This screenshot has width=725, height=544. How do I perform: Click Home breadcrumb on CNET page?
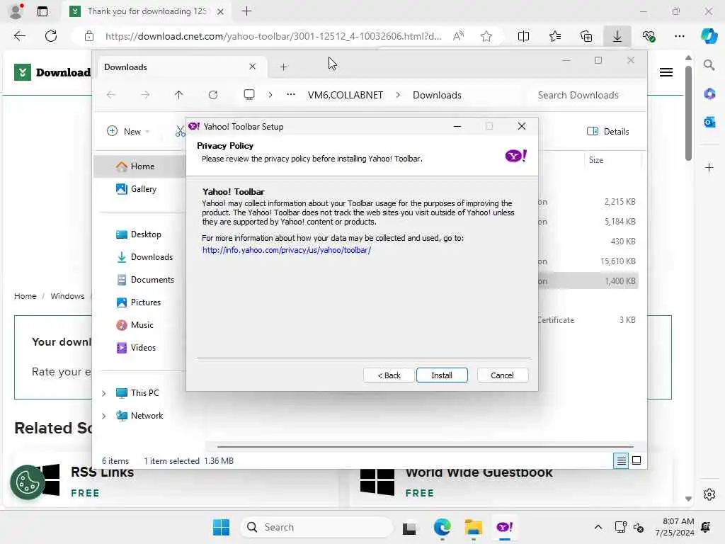(25, 296)
